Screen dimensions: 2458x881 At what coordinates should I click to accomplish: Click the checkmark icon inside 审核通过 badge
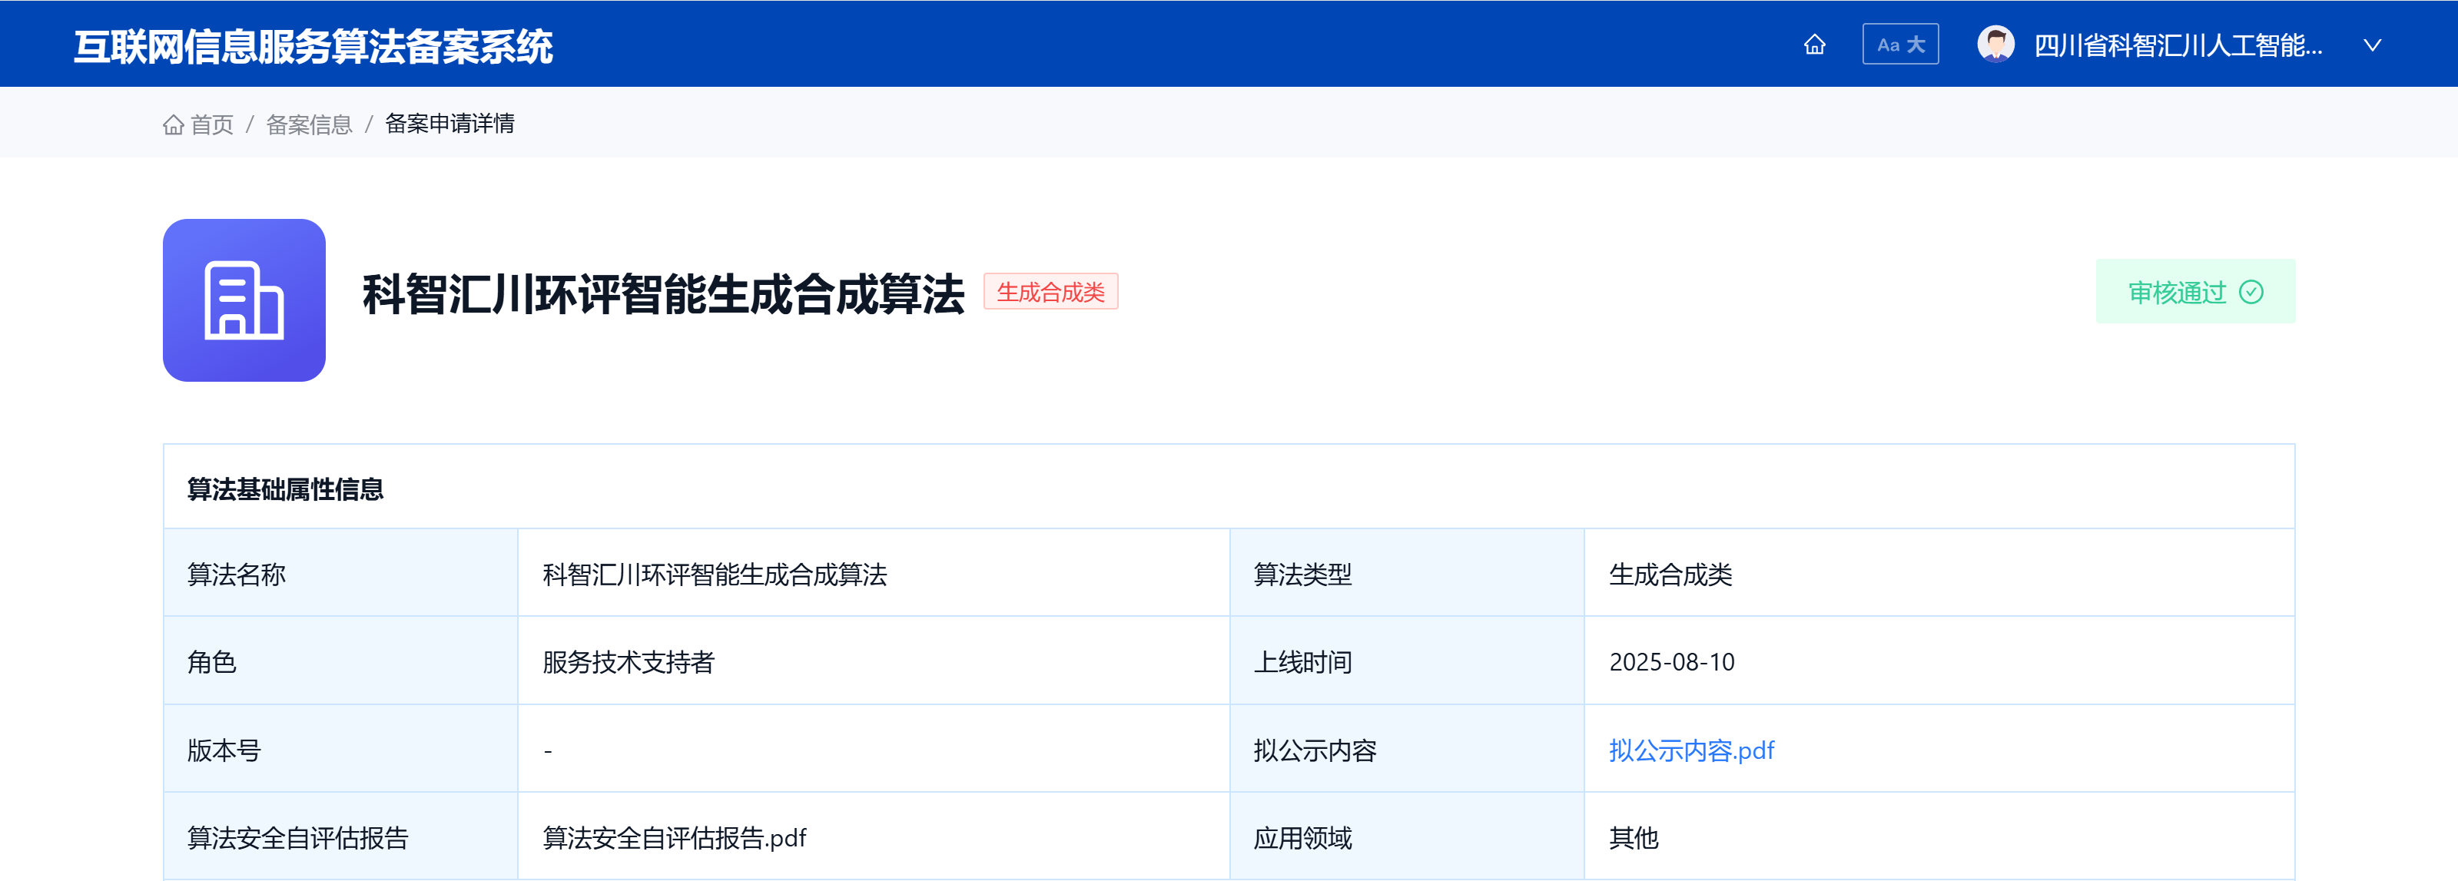pyautogui.click(x=2253, y=292)
